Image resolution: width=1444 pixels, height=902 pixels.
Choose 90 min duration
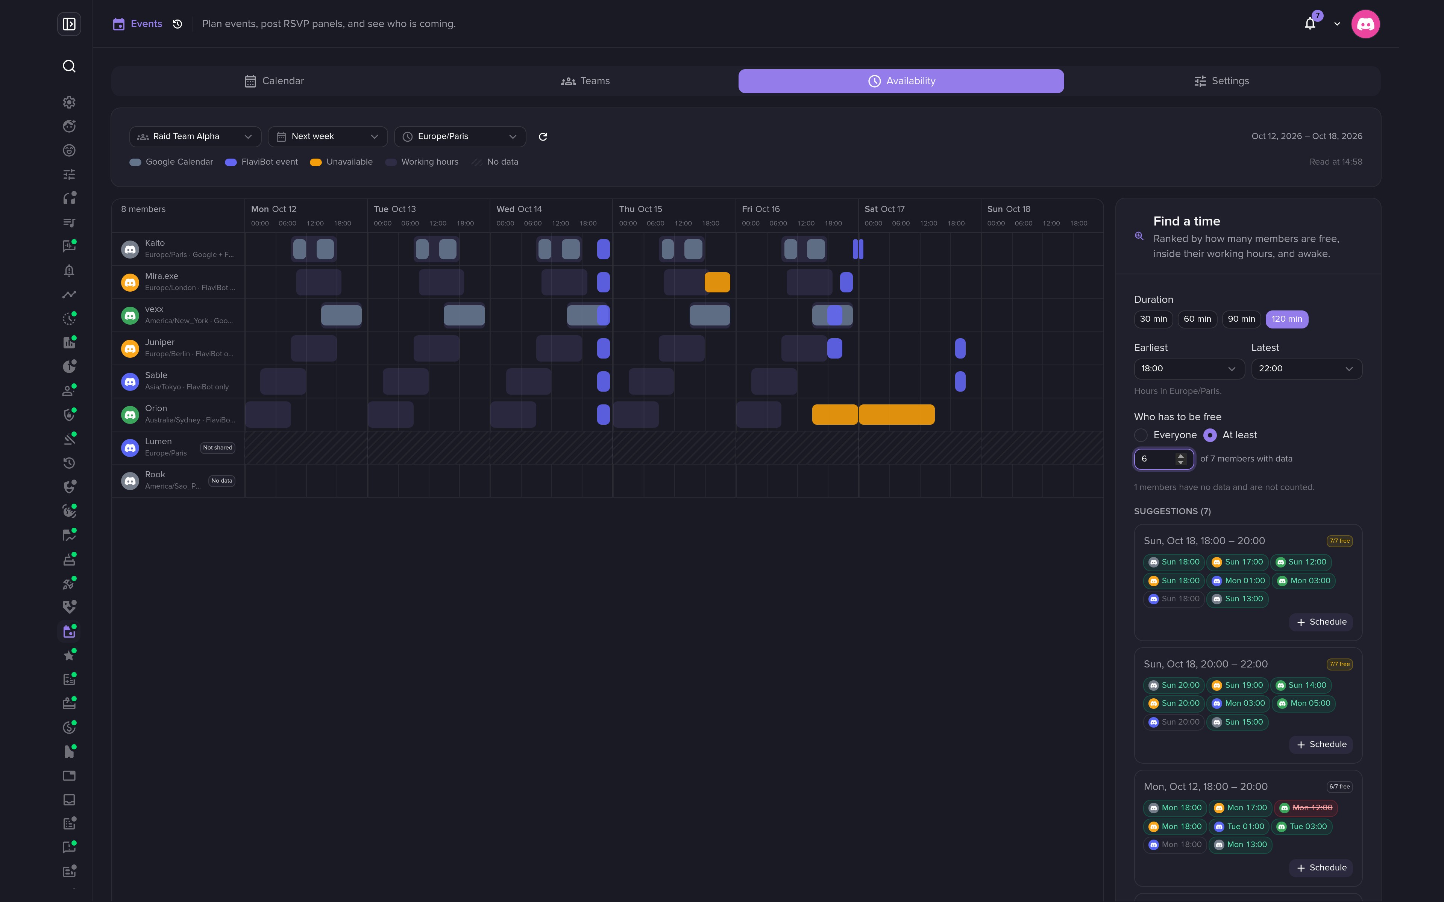pos(1242,319)
